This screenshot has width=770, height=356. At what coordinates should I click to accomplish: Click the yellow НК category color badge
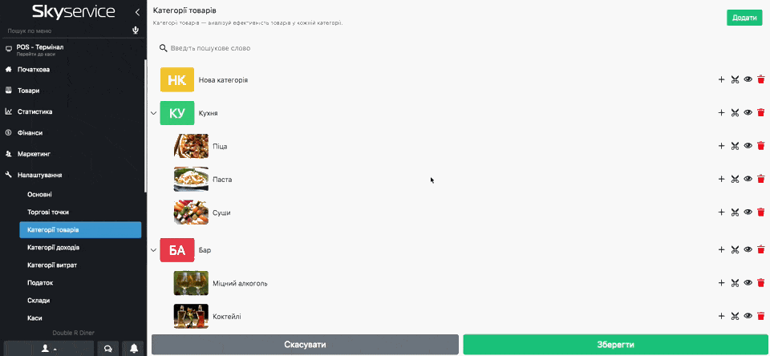coord(177,80)
